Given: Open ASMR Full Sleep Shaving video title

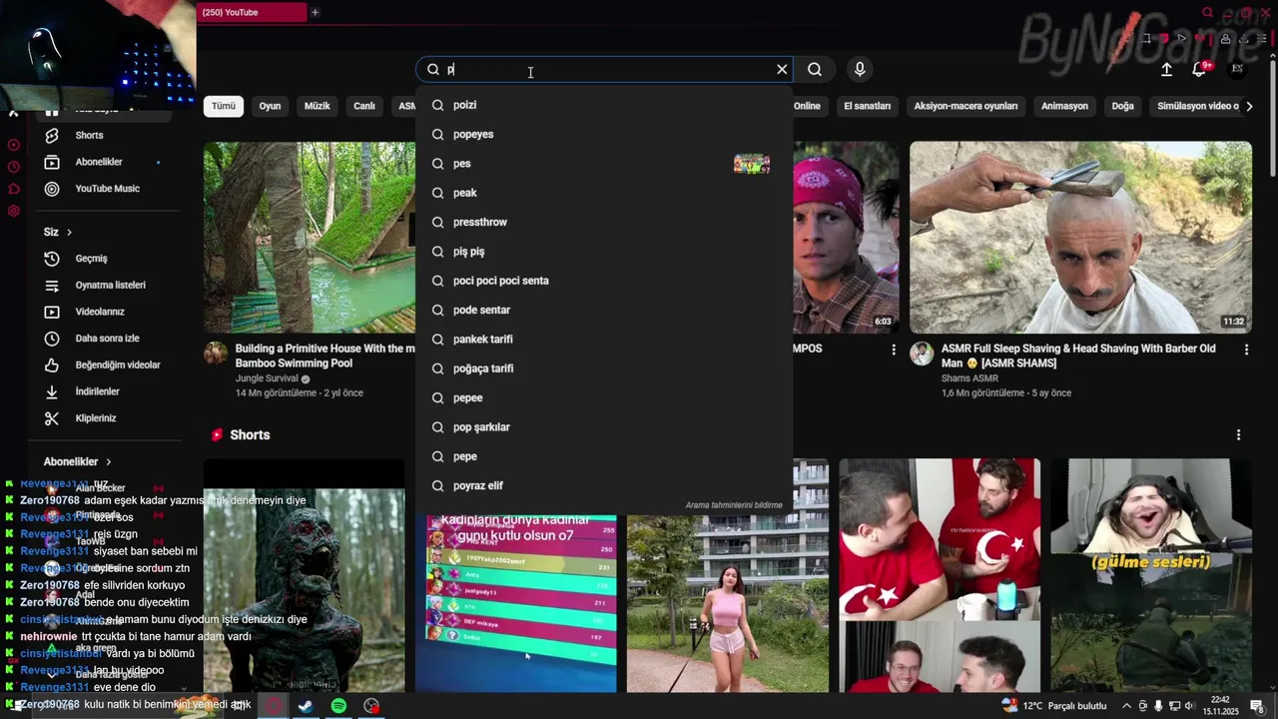Looking at the screenshot, I should click(1078, 356).
